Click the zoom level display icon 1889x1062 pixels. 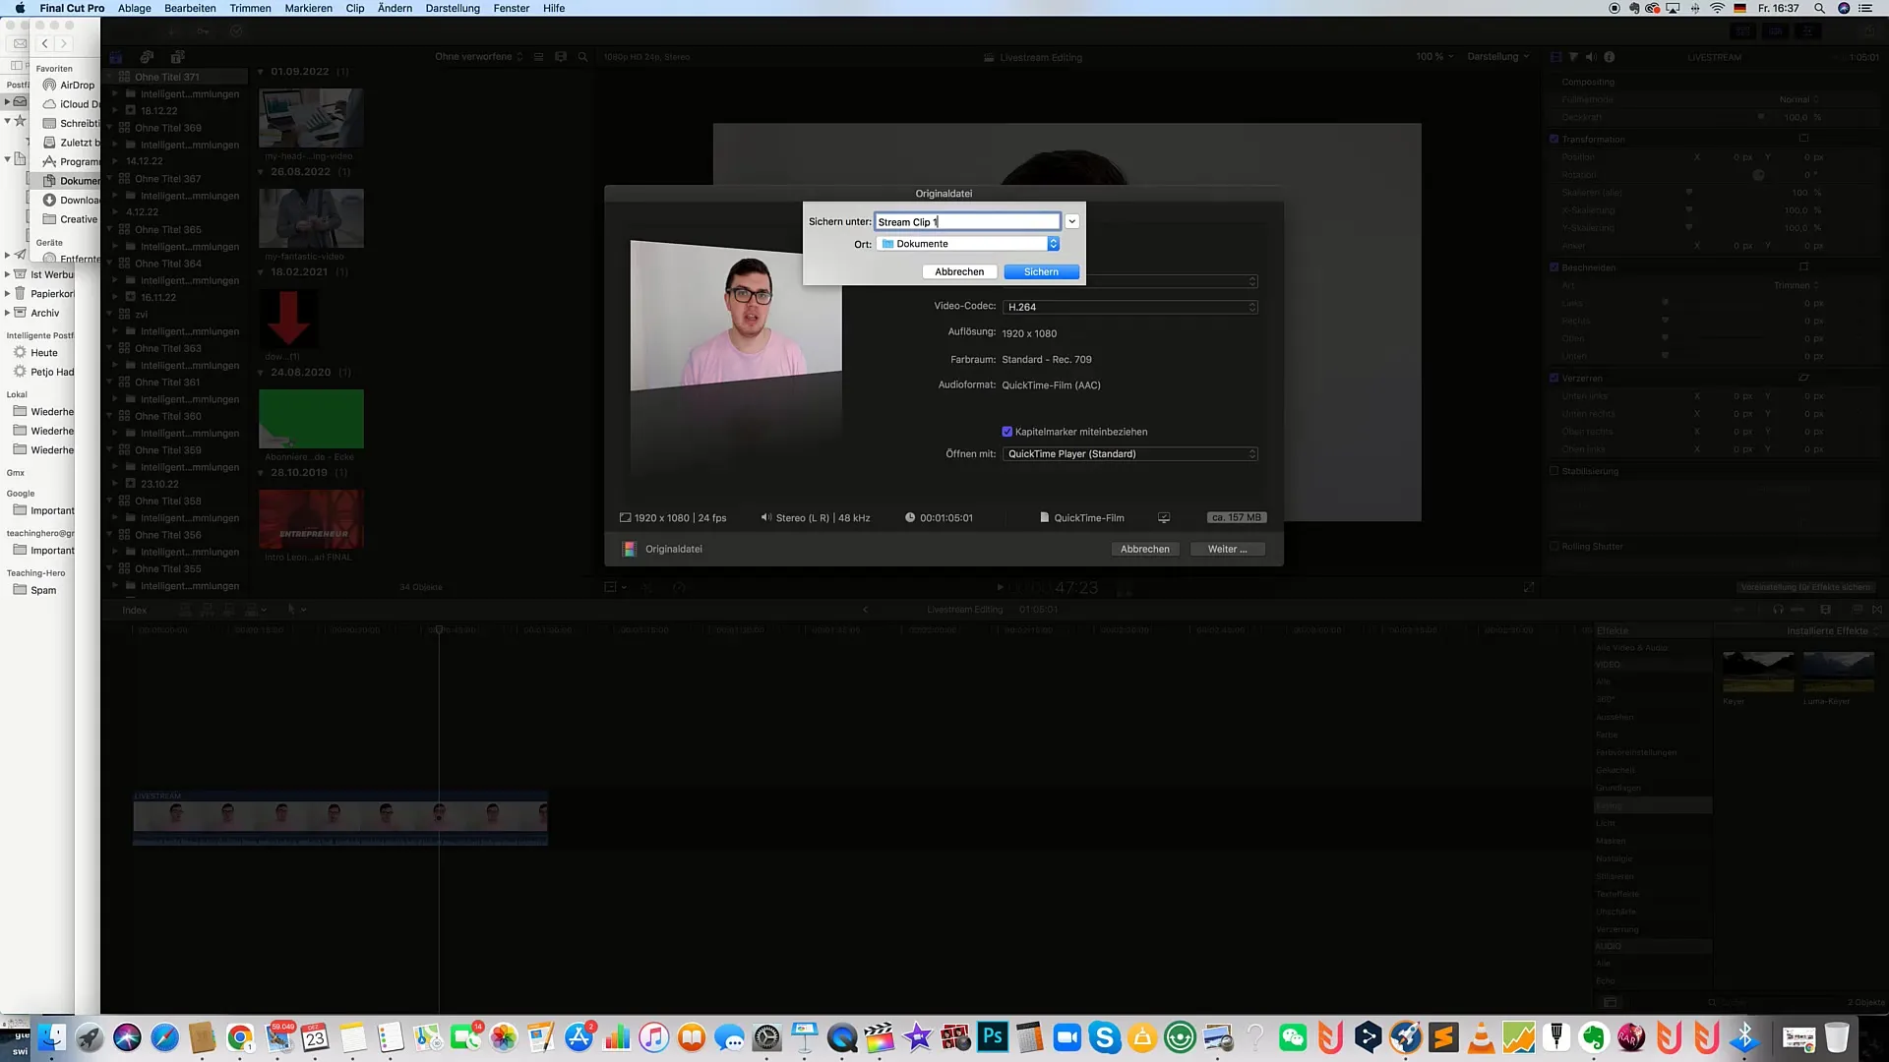(x=1428, y=56)
